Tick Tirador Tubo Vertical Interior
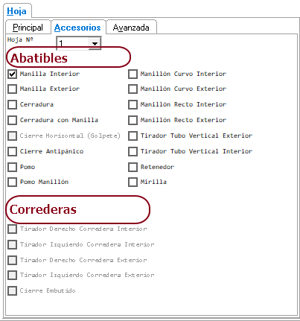 click(x=133, y=151)
